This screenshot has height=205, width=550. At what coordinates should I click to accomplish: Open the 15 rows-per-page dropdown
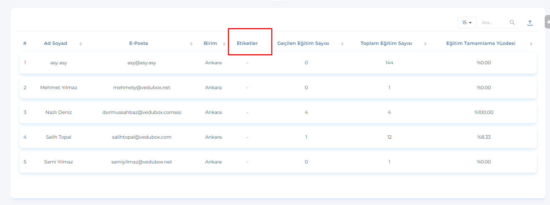click(x=467, y=22)
